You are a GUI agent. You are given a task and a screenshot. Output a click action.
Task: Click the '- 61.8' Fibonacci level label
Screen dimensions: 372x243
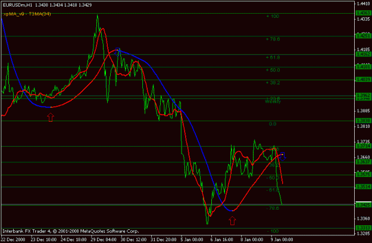point(273,190)
